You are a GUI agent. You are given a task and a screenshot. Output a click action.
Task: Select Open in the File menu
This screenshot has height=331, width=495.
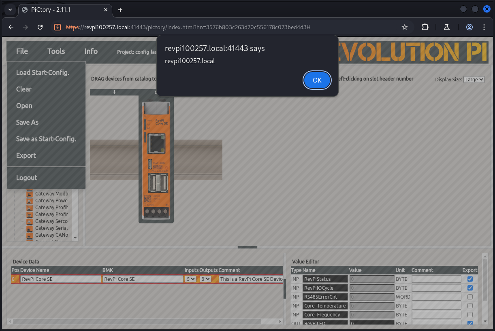click(24, 106)
